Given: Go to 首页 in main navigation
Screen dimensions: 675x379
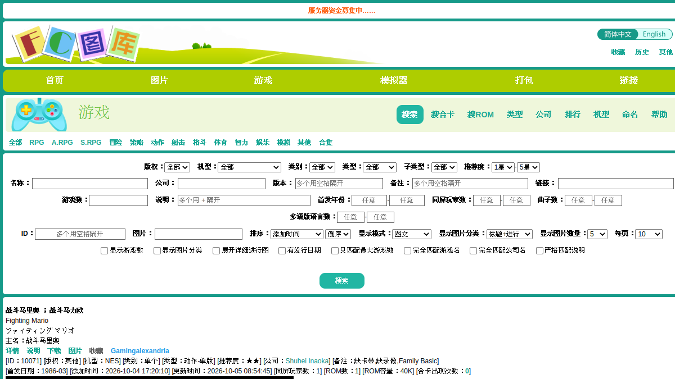Looking at the screenshot, I should tap(55, 80).
